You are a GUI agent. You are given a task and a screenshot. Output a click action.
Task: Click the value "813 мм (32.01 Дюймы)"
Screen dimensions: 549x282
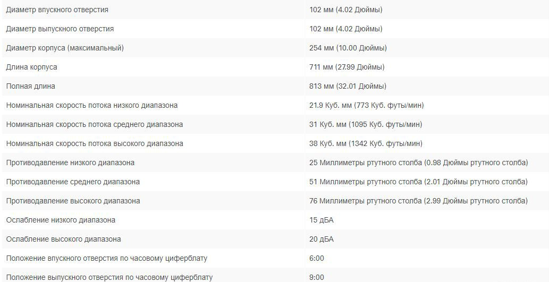click(348, 86)
